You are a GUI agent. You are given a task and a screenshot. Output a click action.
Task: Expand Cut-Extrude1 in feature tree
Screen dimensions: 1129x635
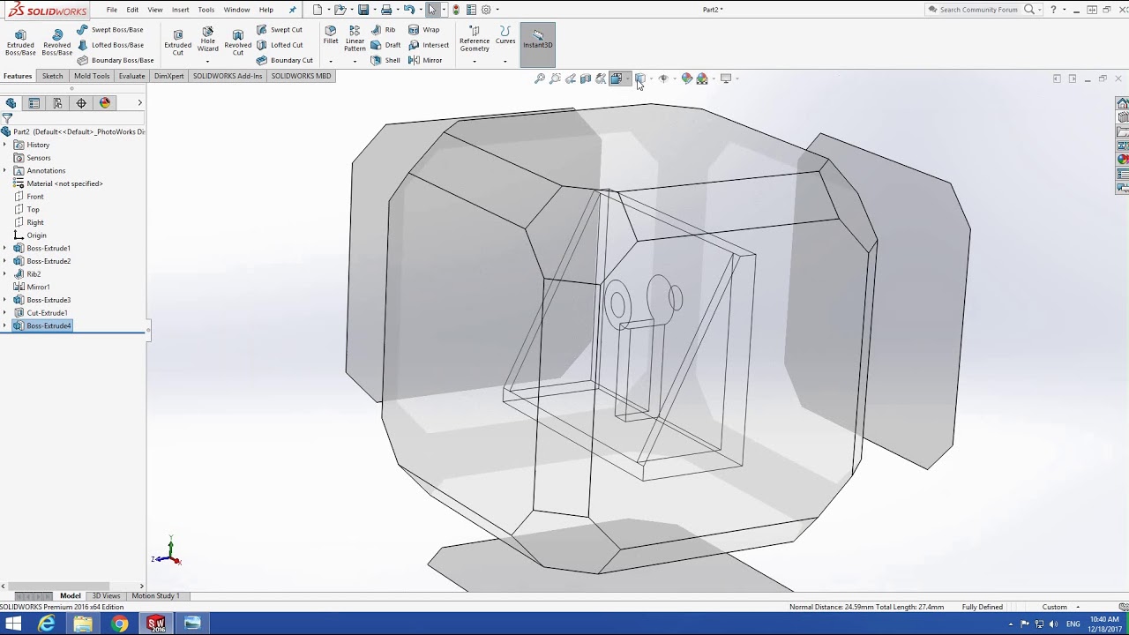(x=4, y=312)
